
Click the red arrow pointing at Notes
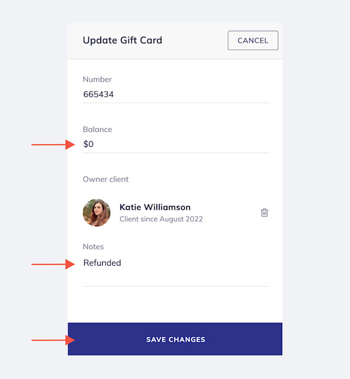tap(53, 264)
